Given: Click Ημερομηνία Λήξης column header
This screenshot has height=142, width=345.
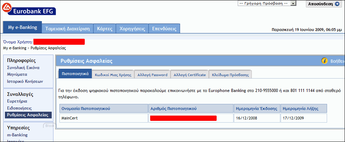Looking at the screenshot, I should [x=304, y=109].
